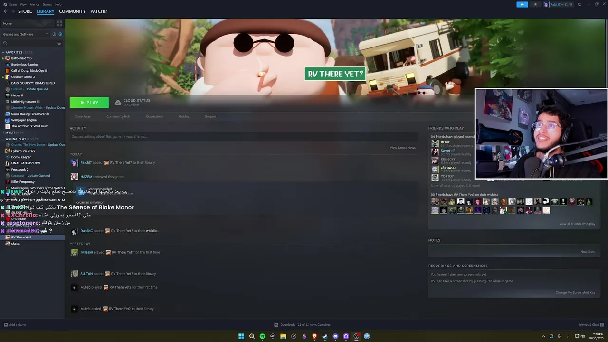Open friend #NaiF in friends who play
The width and height of the screenshot is (608, 342).
pyautogui.click(x=446, y=142)
